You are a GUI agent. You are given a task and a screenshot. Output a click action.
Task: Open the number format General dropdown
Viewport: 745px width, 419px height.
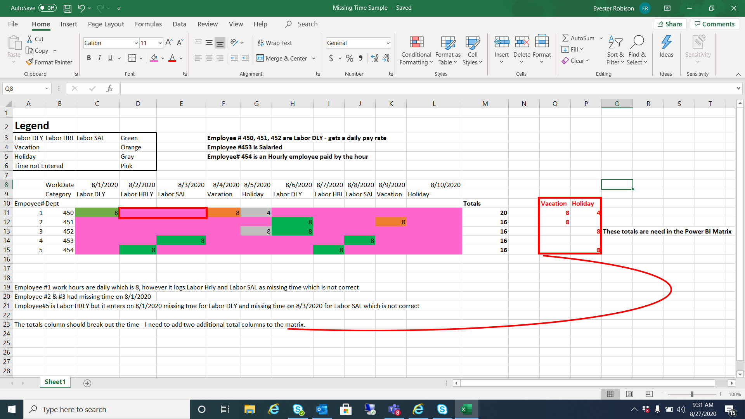(x=388, y=43)
